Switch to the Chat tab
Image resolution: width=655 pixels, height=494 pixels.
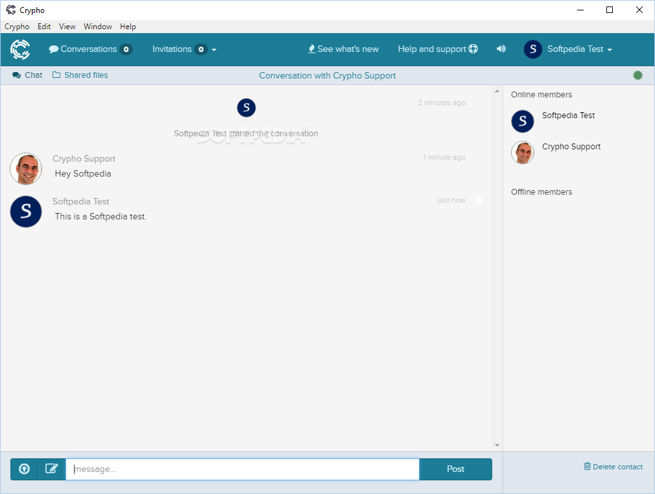click(28, 75)
